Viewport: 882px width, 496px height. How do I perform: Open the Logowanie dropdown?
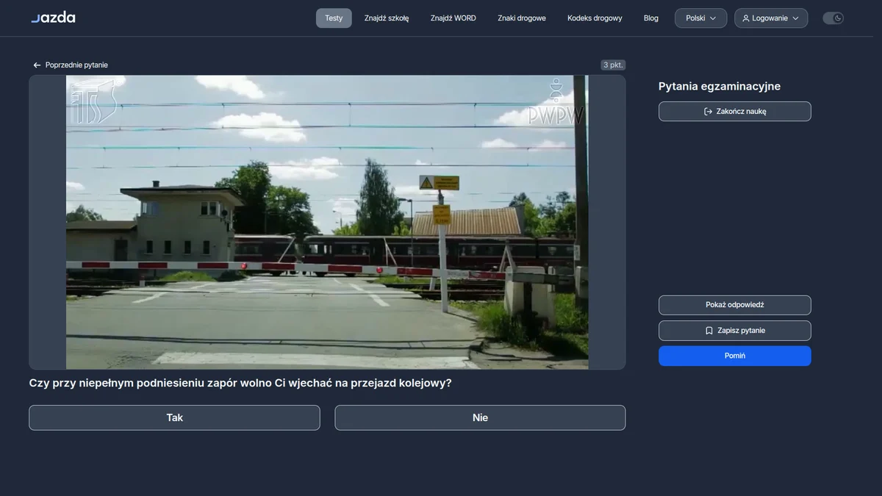pos(771,18)
